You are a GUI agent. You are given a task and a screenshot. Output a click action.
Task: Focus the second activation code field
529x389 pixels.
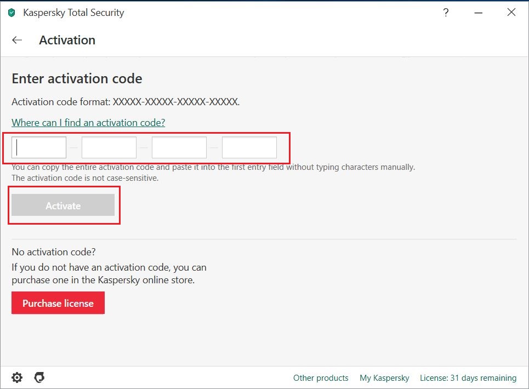[109, 147]
